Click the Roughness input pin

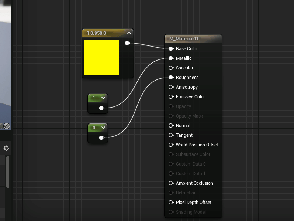click(x=171, y=78)
